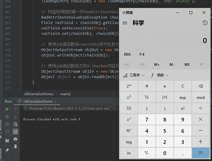The width and height of the screenshot is (212, 161).
Task: Expand the 函数 functions dropdown
Action: coord(160,75)
